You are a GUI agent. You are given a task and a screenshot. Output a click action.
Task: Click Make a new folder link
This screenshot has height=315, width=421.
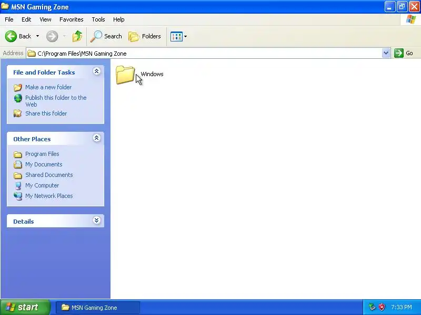[x=48, y=87]
